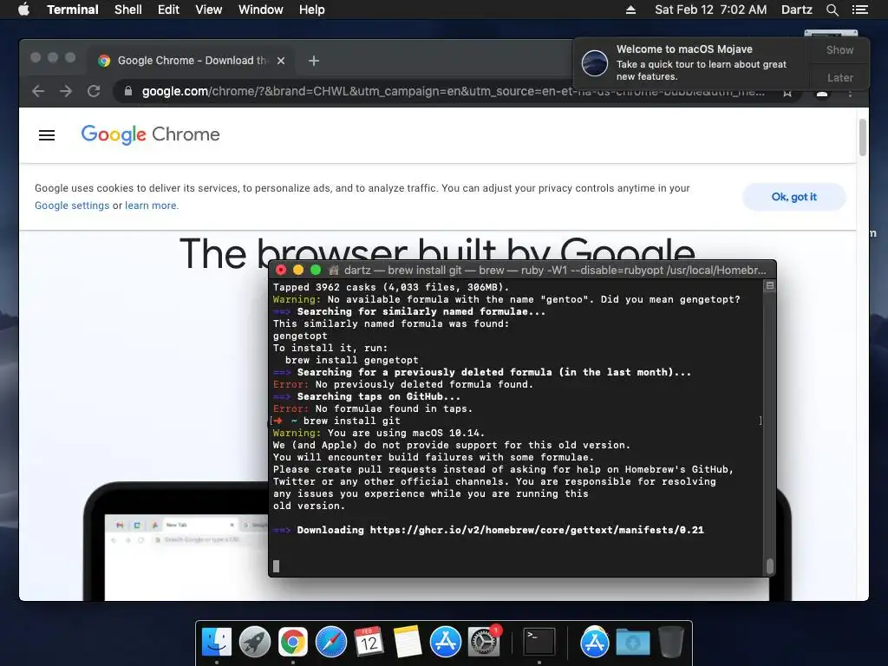
Task: Click Ok, got it cookie button
Action: (794, 197)
